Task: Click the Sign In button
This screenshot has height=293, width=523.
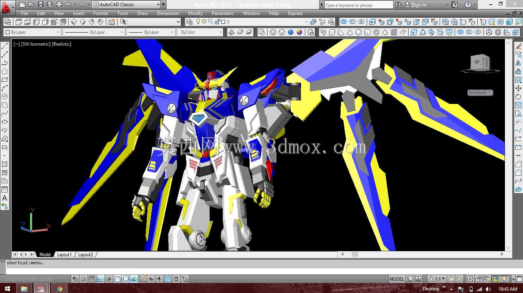Action: 415,5
